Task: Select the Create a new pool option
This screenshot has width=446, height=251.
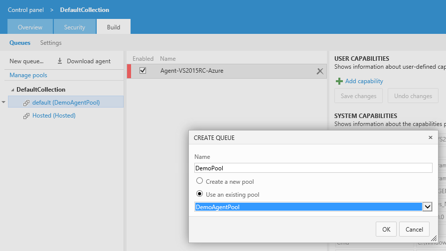Action: point(200,181)
